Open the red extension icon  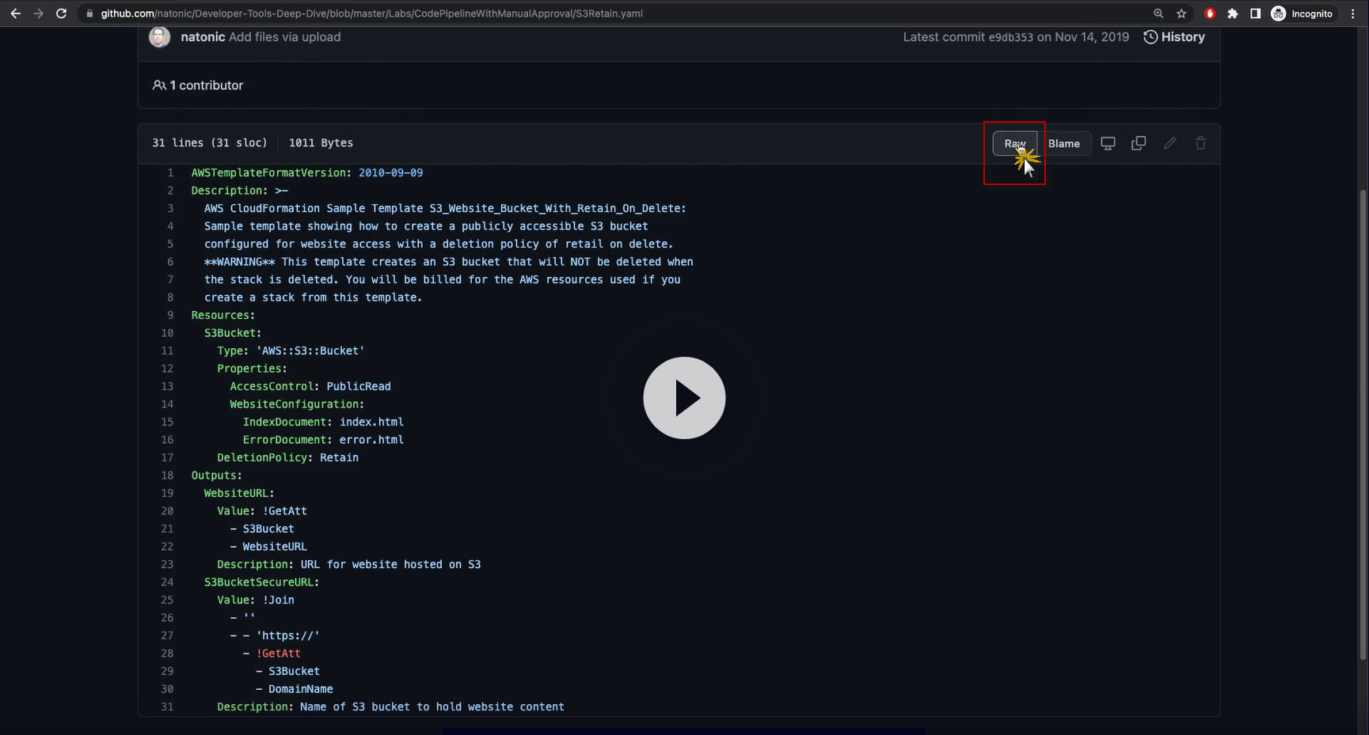1210,13
